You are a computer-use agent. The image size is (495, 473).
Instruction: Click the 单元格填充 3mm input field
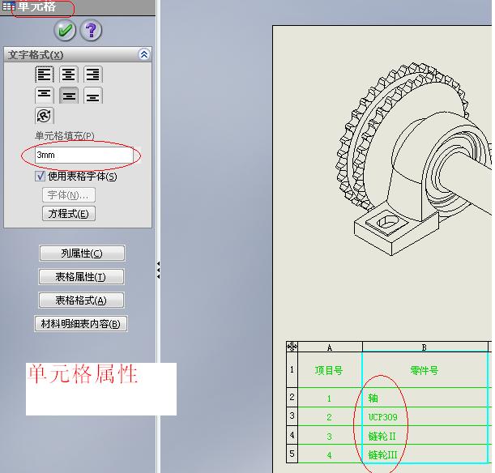click(x=84, y=155)
